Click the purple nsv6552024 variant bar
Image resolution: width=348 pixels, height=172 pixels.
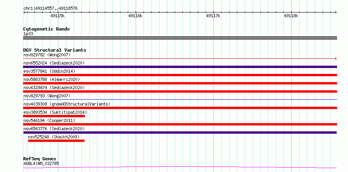coord(180,67)
